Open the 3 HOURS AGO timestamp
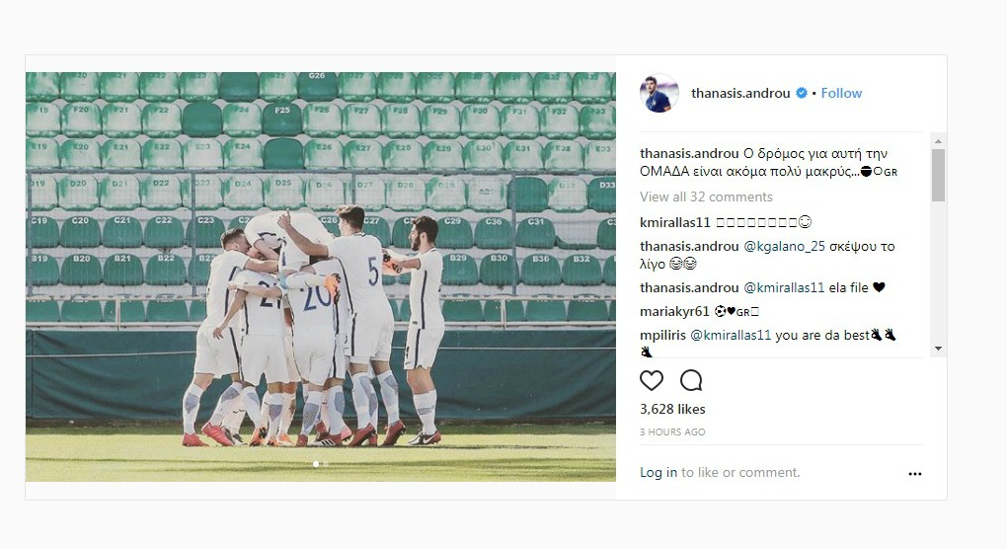This screenshot has width=1007, height=549. (x=672, y=432)
